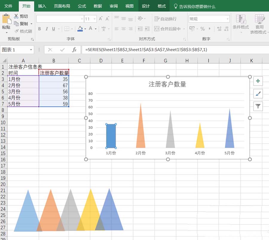Viewport: 269px width, 240px height.
Task: Open the font color dropdown arrow
Action: coord(96,29)
